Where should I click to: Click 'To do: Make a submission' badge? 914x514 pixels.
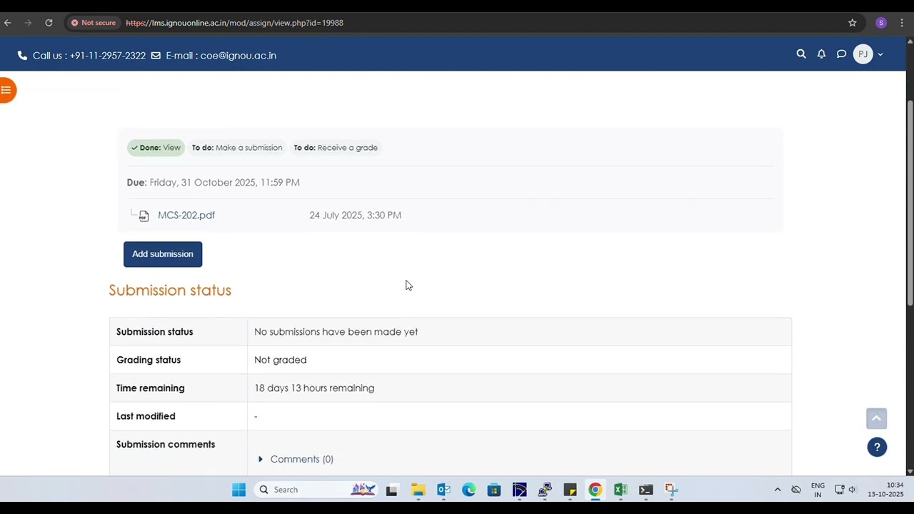[237, 148]
